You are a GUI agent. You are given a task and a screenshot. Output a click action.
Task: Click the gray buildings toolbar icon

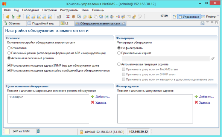coord(59,17)
